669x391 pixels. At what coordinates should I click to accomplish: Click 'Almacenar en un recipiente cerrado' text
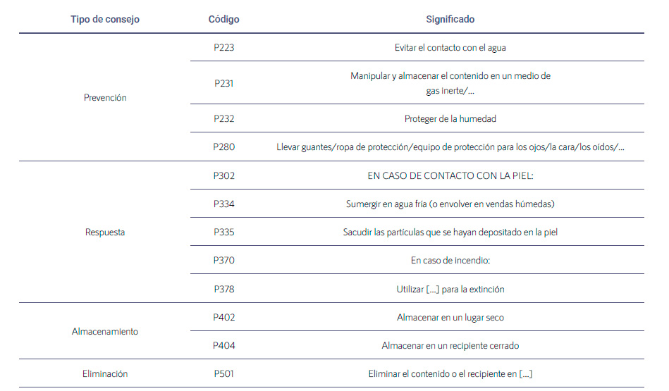pyautogui.click(x=450, y=345)
